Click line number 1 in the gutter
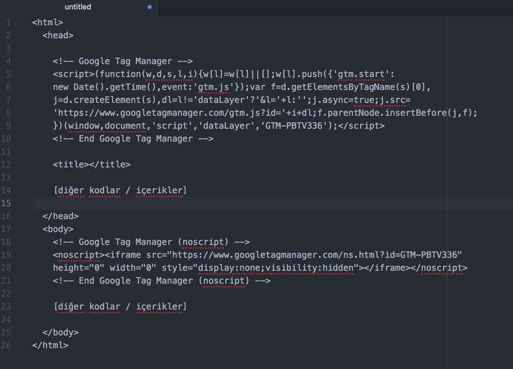Viewport: 513px width, 369px height. point(9,23)
